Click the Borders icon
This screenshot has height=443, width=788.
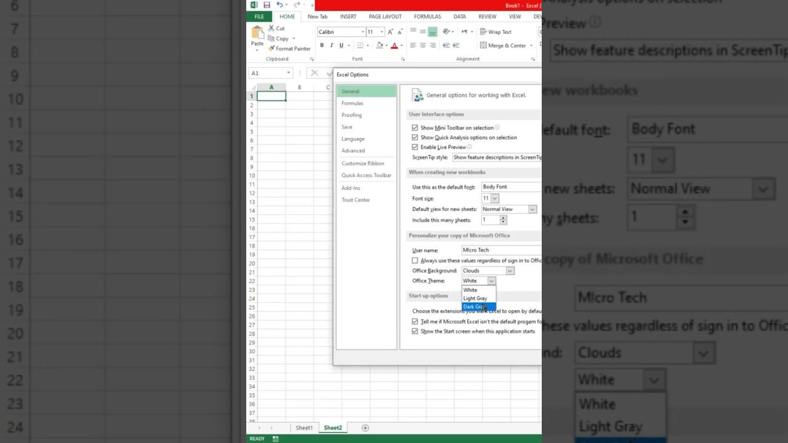[360, 46]
